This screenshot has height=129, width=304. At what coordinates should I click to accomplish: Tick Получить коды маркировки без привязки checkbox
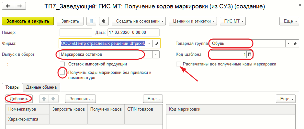(62, 73)
